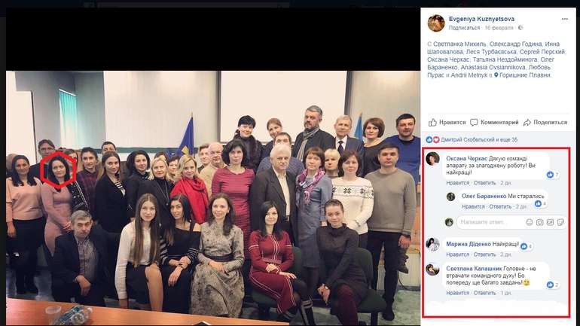The width and height of the screenshot is (580, 326).
Task: Like Олег Бараненко's reply via Нравится
Action: click(x=473, y=206)
